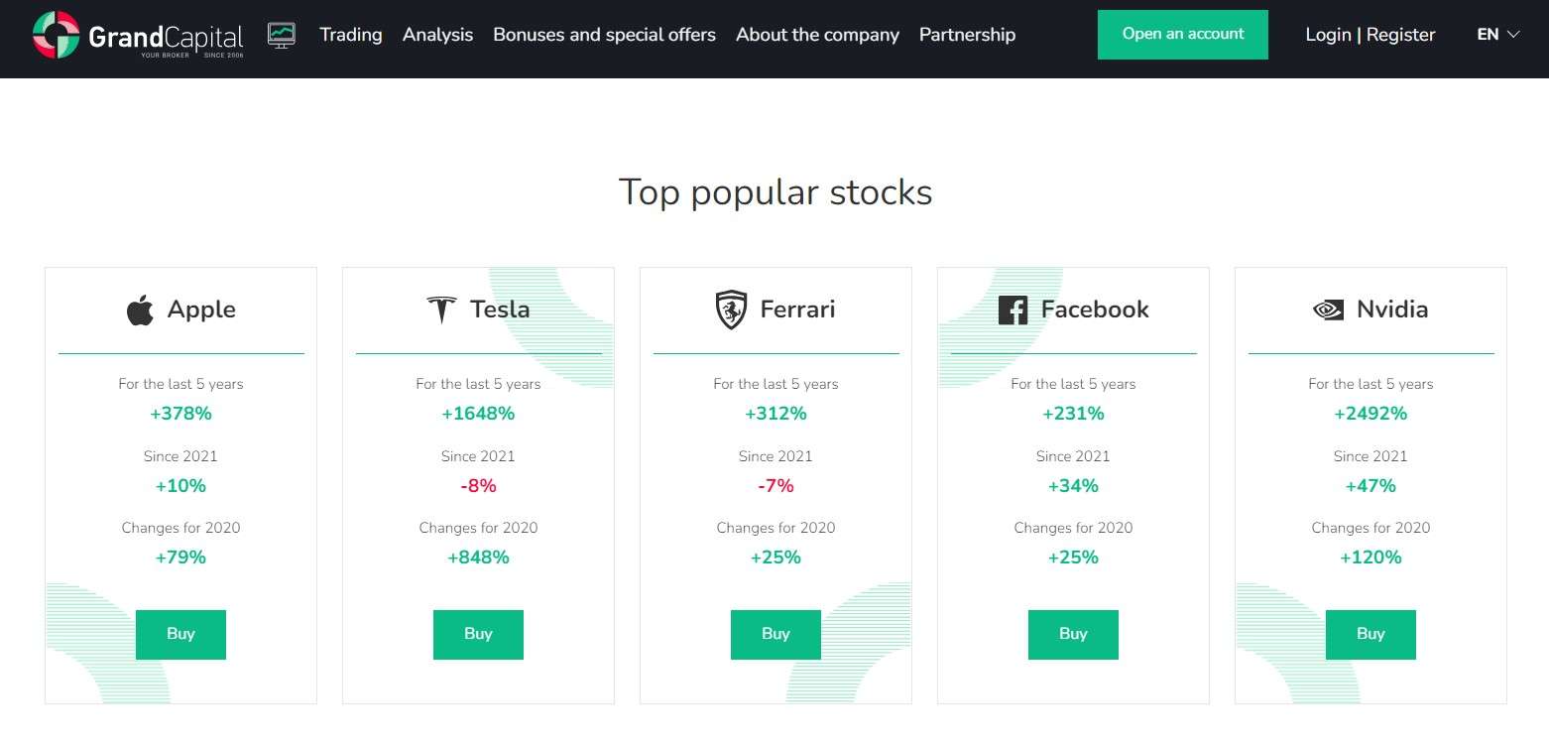
Task: Buy Ferrari stock
Action: 775,635
